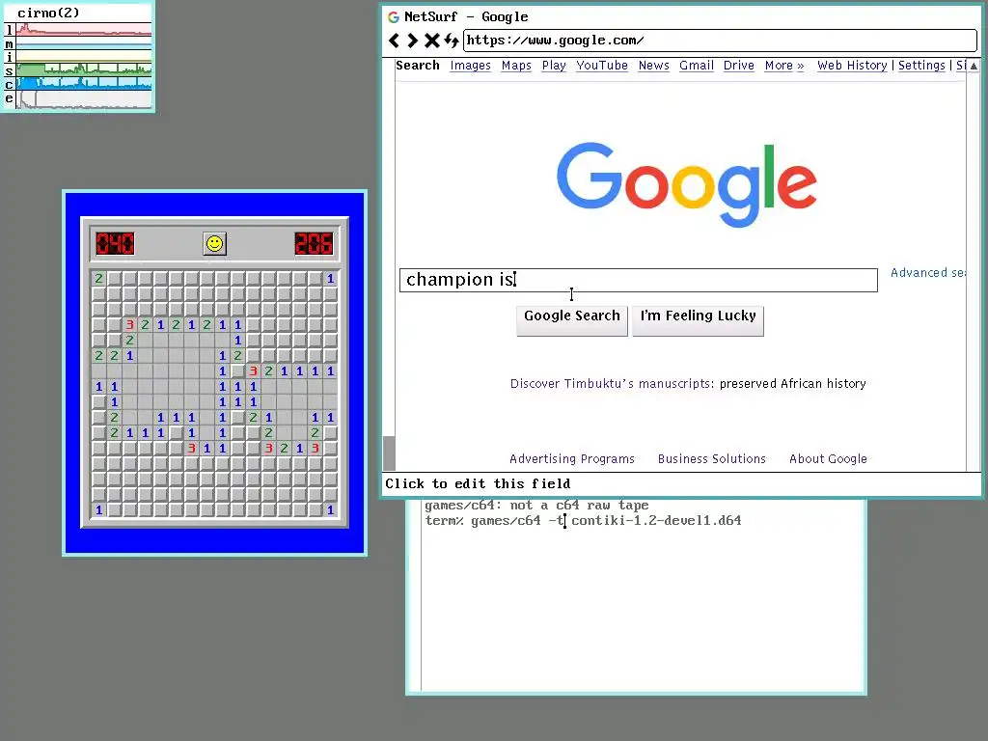Click the 'e' graph row in stats
This screenshot has height=741, width=988.
[x=78, y=99]
